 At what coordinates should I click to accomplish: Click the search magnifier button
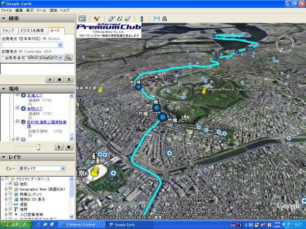point(68,58)
